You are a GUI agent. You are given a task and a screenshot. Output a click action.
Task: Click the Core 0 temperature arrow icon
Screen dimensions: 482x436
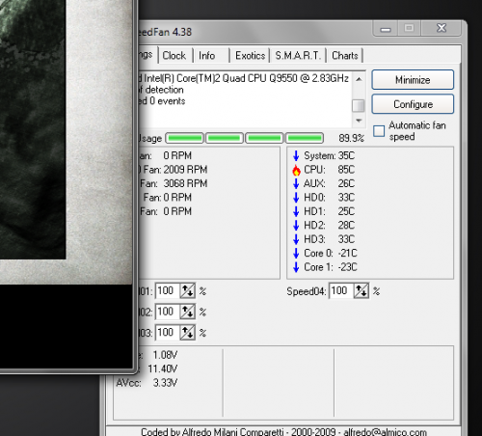tap(296, 254)
